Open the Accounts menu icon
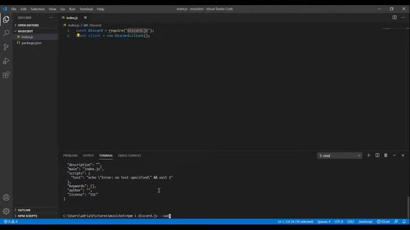 (x=6, y=197)
